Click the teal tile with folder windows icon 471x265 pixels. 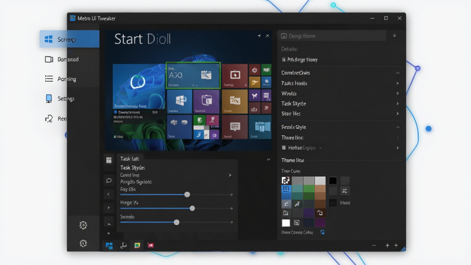tap(260, 127)
